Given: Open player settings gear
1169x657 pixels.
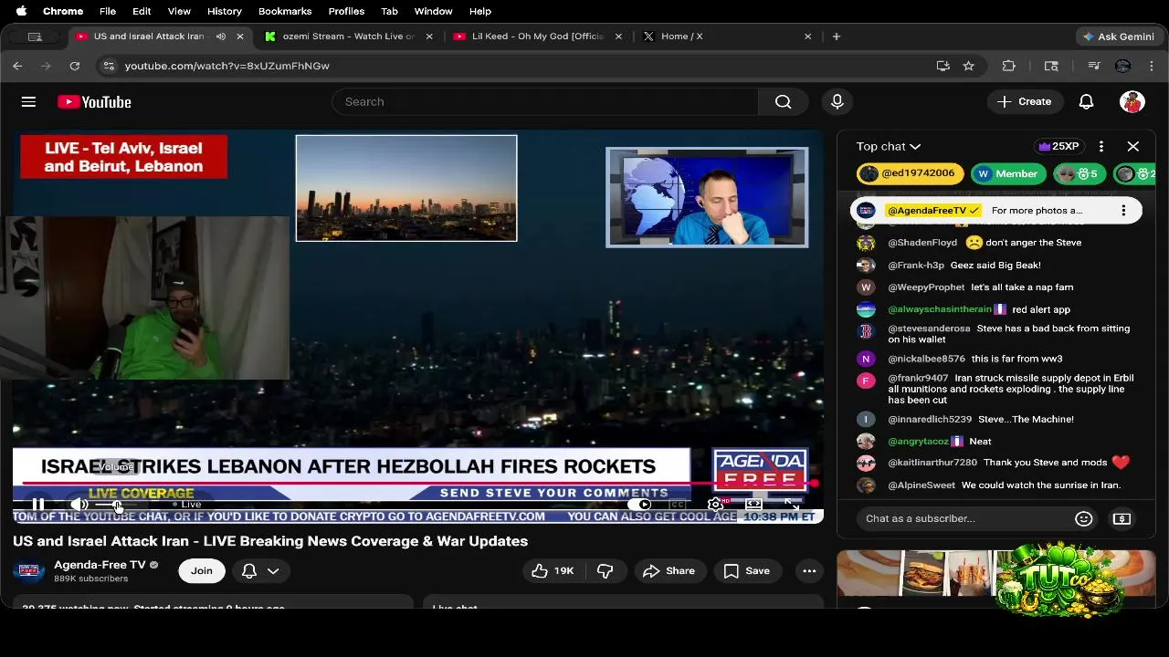Looking at the screenshot, I should pyautogui.click(x=716, y=504).
